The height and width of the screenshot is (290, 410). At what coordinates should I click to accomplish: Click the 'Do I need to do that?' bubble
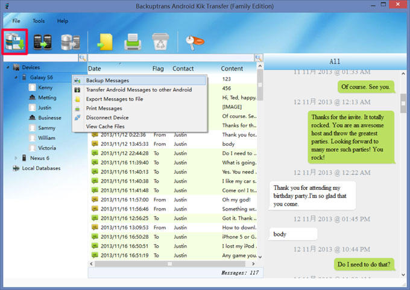(x=364, y=264)
